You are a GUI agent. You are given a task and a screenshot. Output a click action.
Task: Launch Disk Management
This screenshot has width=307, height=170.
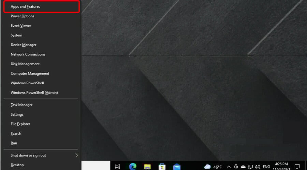[x=41, y=64]
